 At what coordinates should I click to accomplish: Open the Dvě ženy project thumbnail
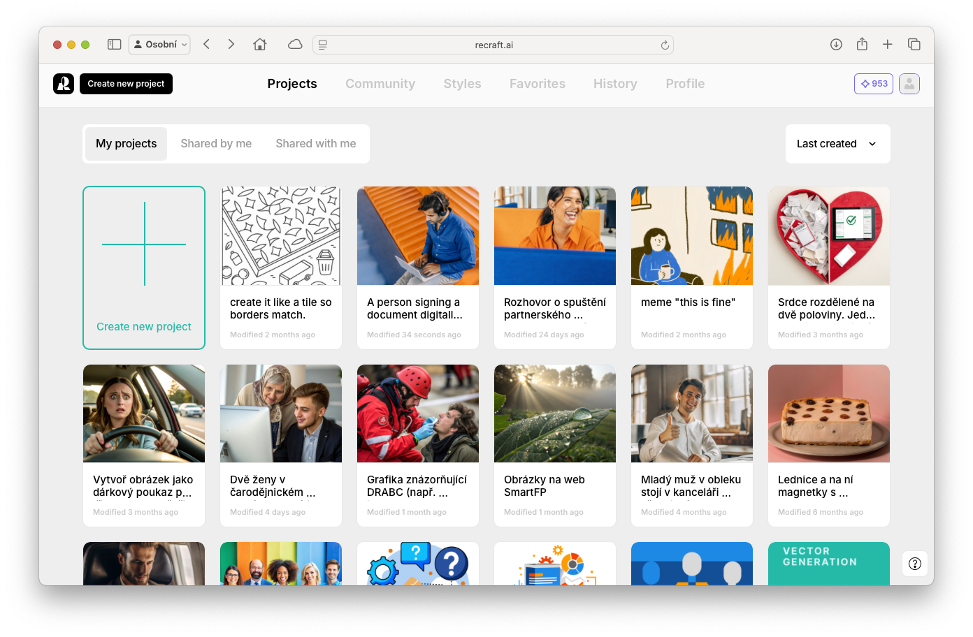281,413
